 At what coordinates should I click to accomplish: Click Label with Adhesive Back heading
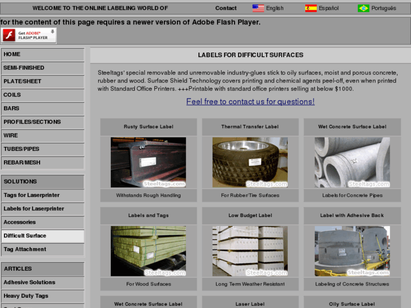click(x=352, y=215)
